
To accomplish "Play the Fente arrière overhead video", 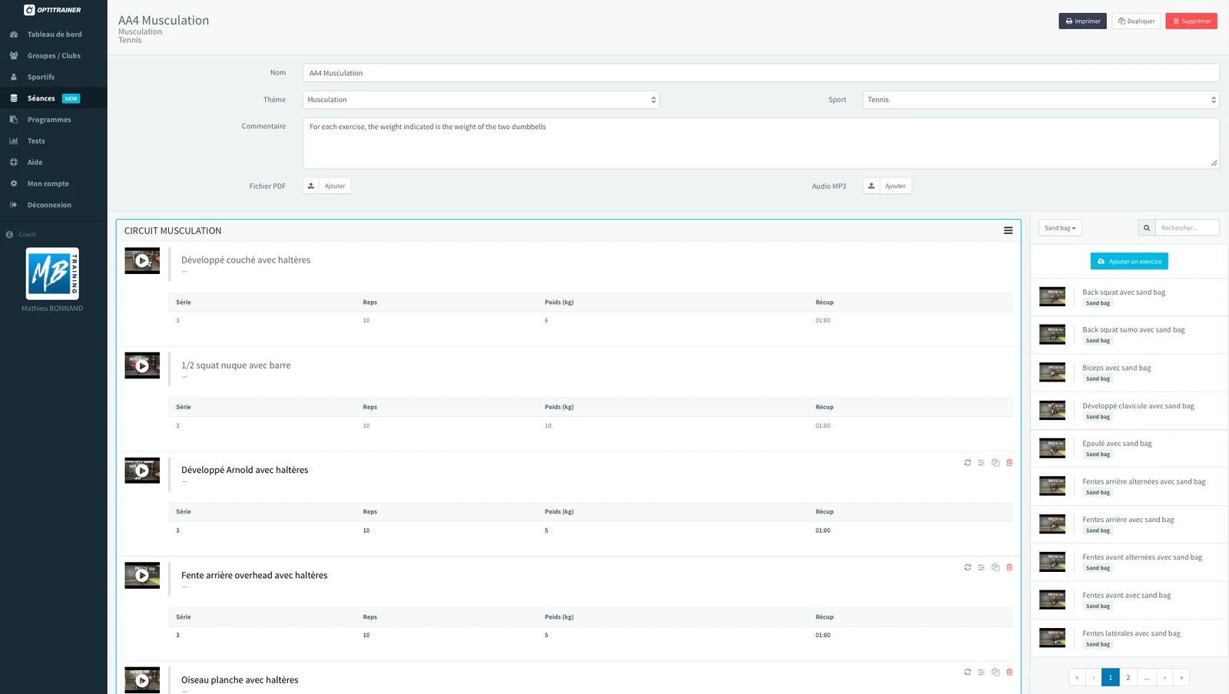I will pyautogui.click(x=142, y=575).
